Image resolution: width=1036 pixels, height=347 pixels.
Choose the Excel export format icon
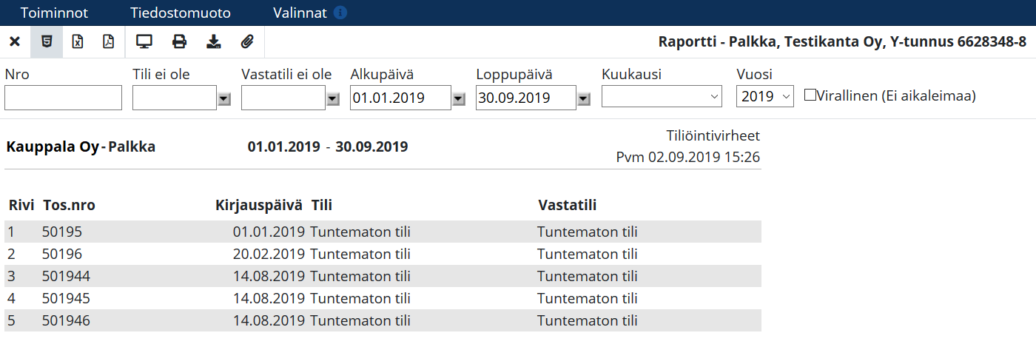click(78, 42)
